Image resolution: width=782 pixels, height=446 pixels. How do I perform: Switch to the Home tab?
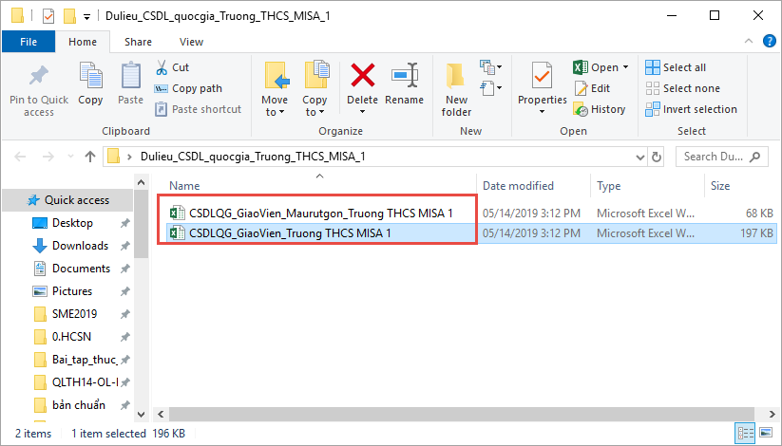[x=83, y=42]
